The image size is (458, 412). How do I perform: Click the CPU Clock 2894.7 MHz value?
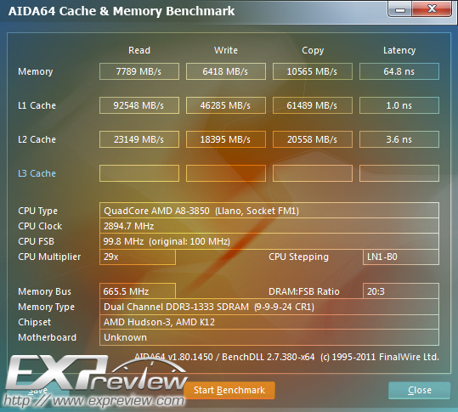pos(269,226)
